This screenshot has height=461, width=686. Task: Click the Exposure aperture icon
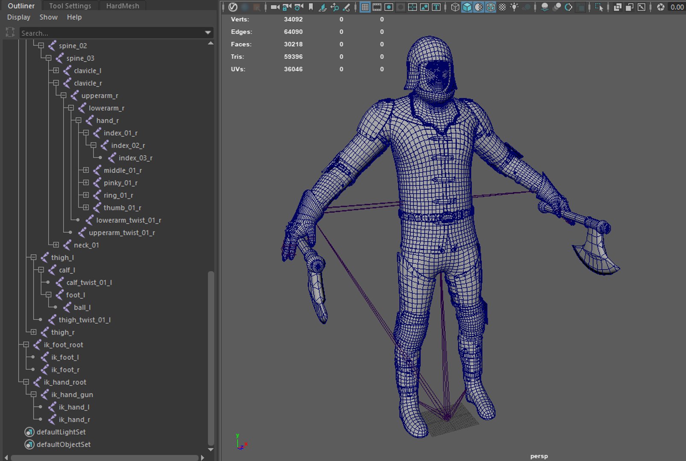point(660,7)
